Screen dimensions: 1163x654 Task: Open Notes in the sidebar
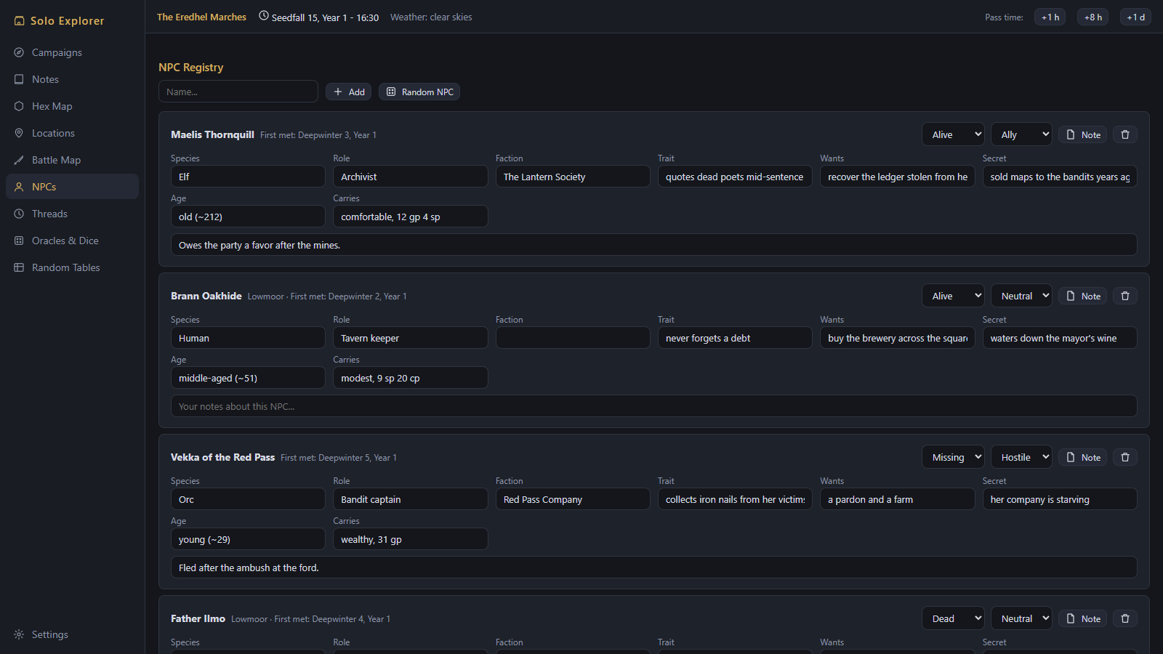point(72,79)
